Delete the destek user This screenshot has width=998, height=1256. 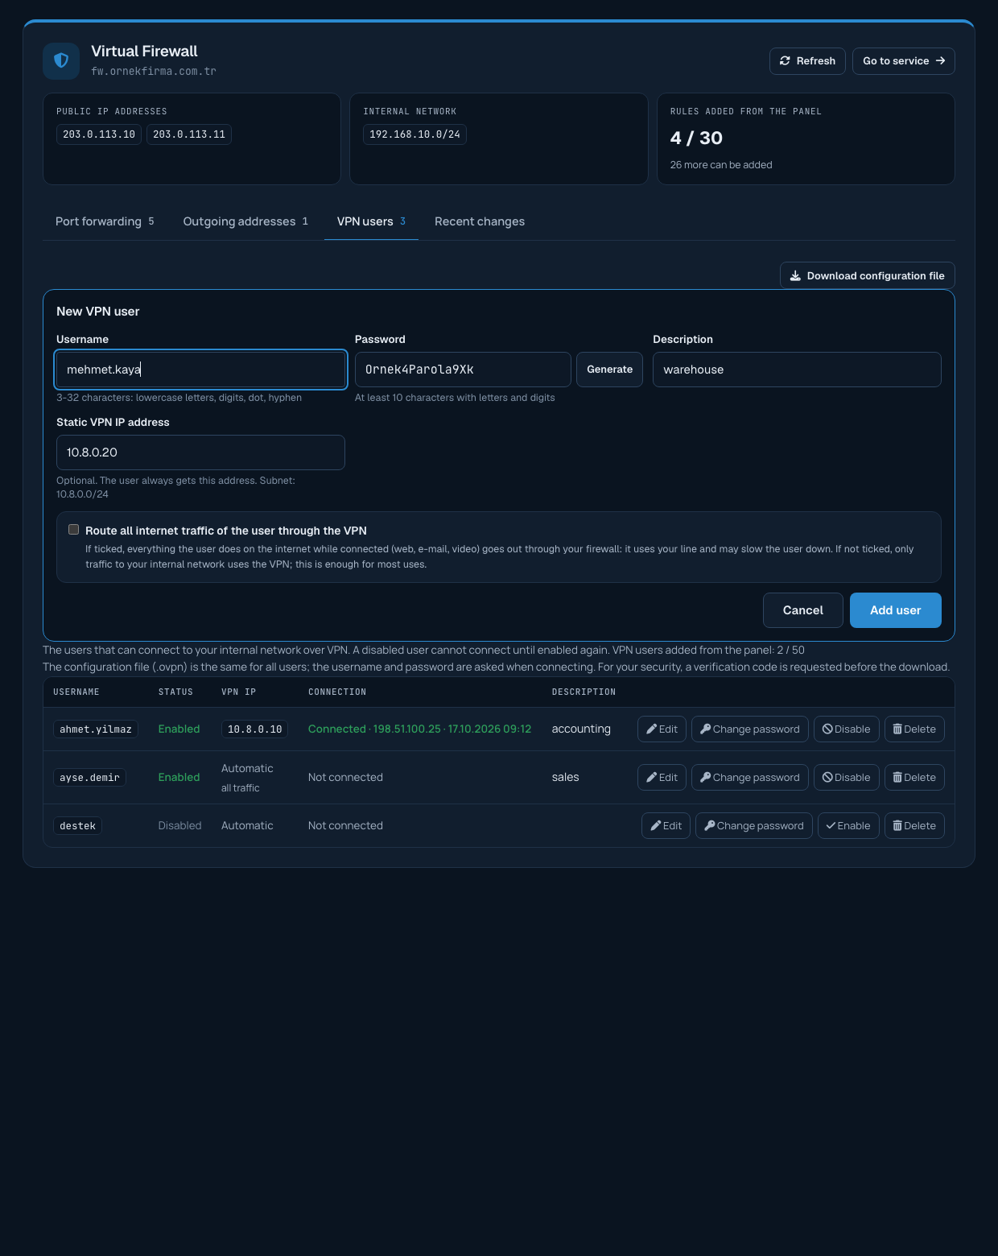(x=914, y=826)
